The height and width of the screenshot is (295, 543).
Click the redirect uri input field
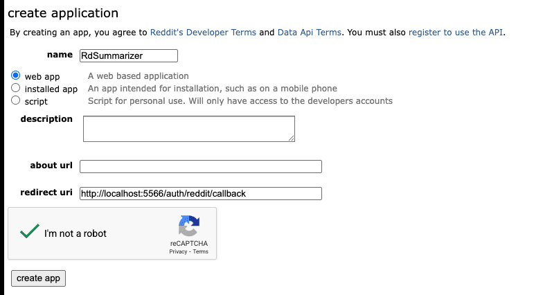tap(201, 194)
